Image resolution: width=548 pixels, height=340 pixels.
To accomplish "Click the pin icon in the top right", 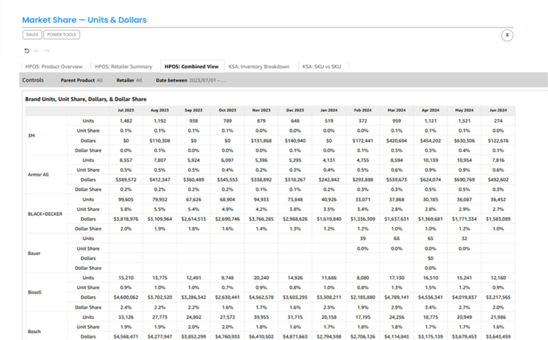I will click(x=507, y=35).
